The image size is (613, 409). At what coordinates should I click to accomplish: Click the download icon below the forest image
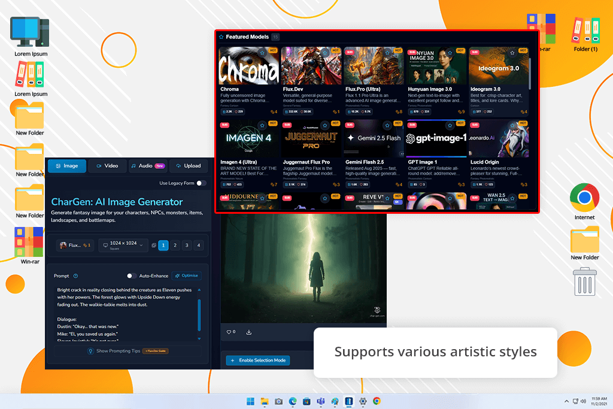click(x=249, y=332)
